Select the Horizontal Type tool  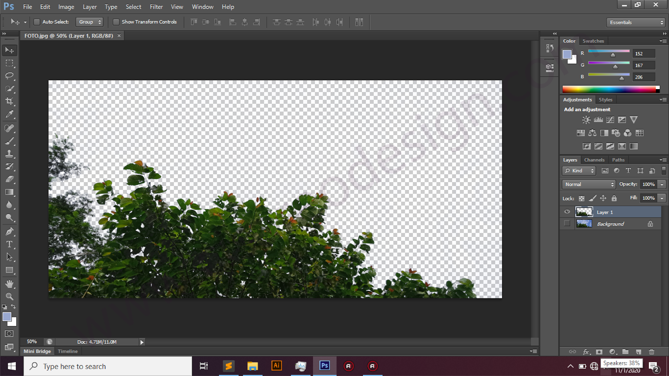[9, 244]
